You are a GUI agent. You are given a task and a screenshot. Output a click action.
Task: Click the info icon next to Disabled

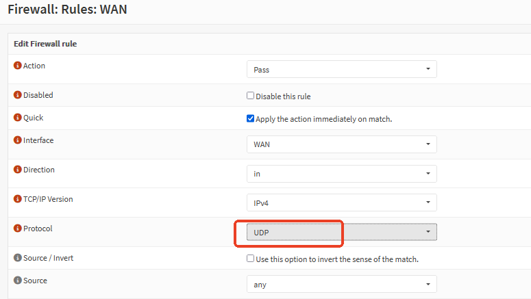18,95
